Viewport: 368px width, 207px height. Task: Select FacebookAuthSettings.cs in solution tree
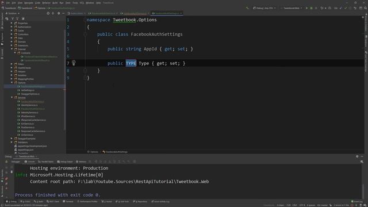coord(34,86)
